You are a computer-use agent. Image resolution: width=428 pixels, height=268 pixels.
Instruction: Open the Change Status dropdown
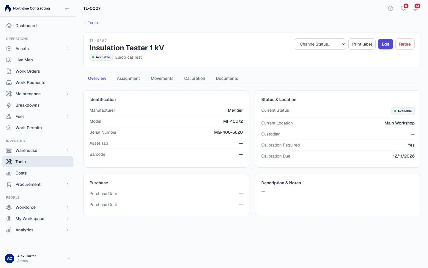pyautogui.click(x=320, y=44)
